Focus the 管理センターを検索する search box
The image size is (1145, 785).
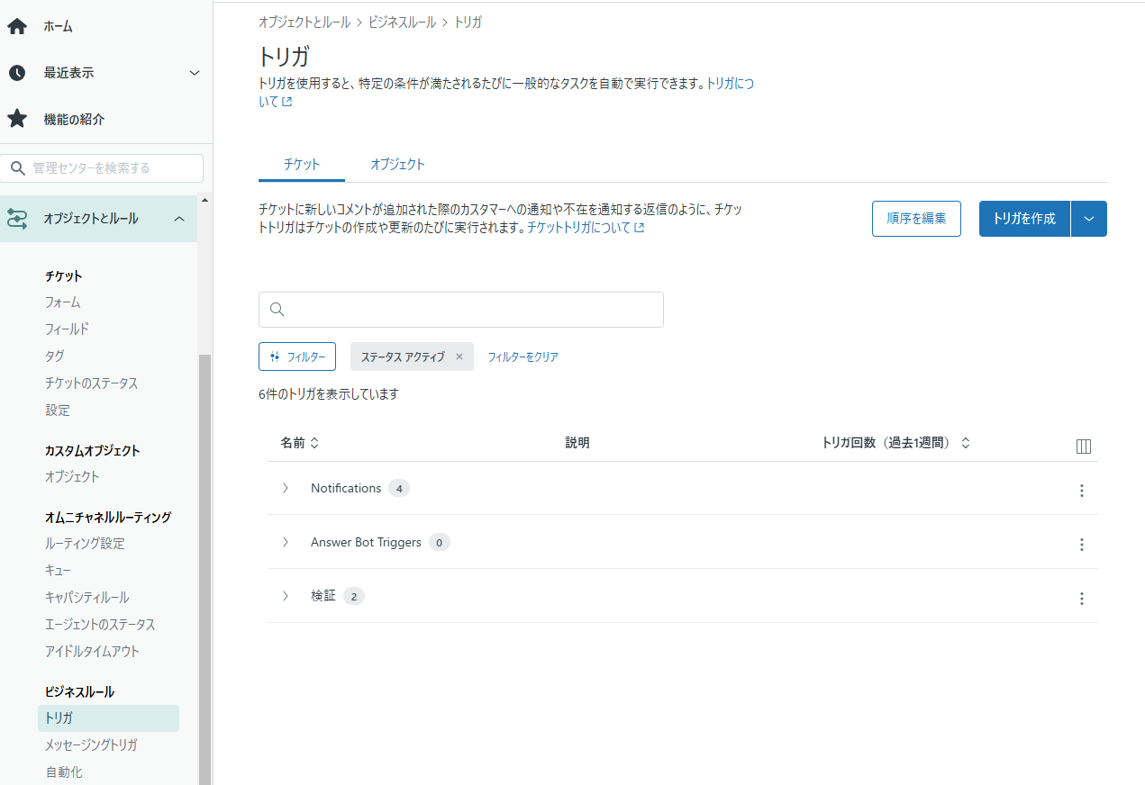tap(102, 168)
